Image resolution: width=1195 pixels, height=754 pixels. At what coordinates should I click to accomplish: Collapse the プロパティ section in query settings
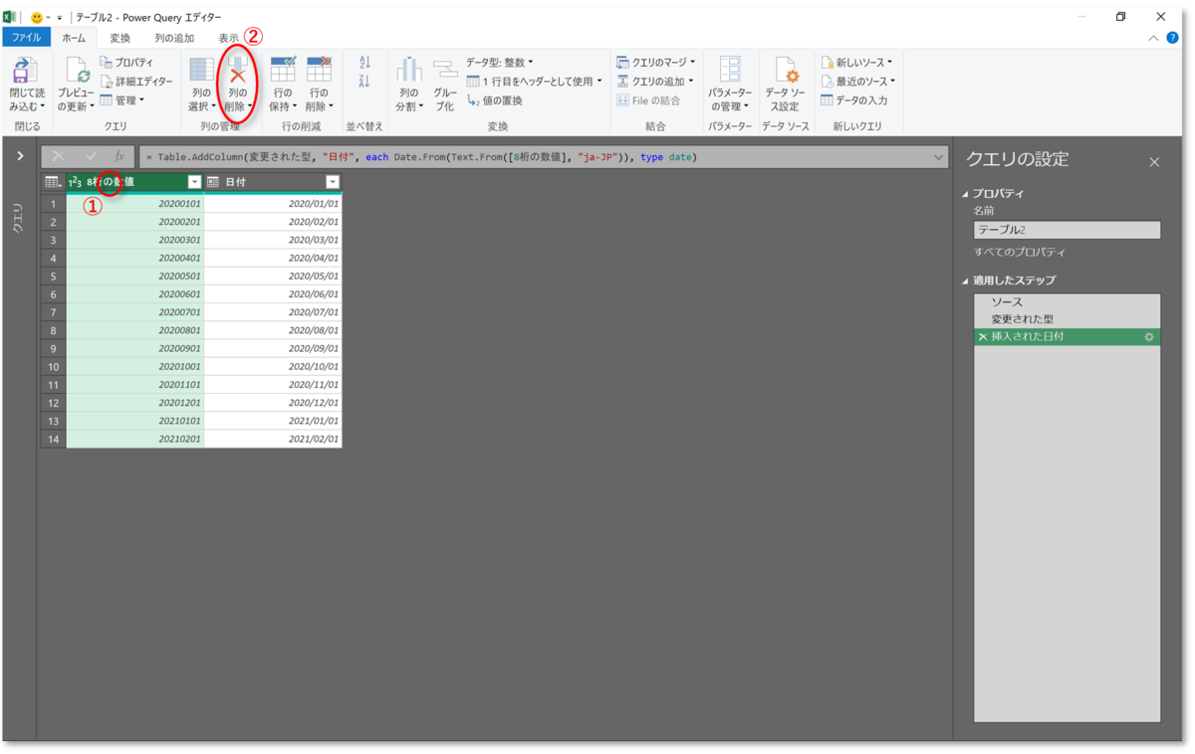[x=965, y=194]
